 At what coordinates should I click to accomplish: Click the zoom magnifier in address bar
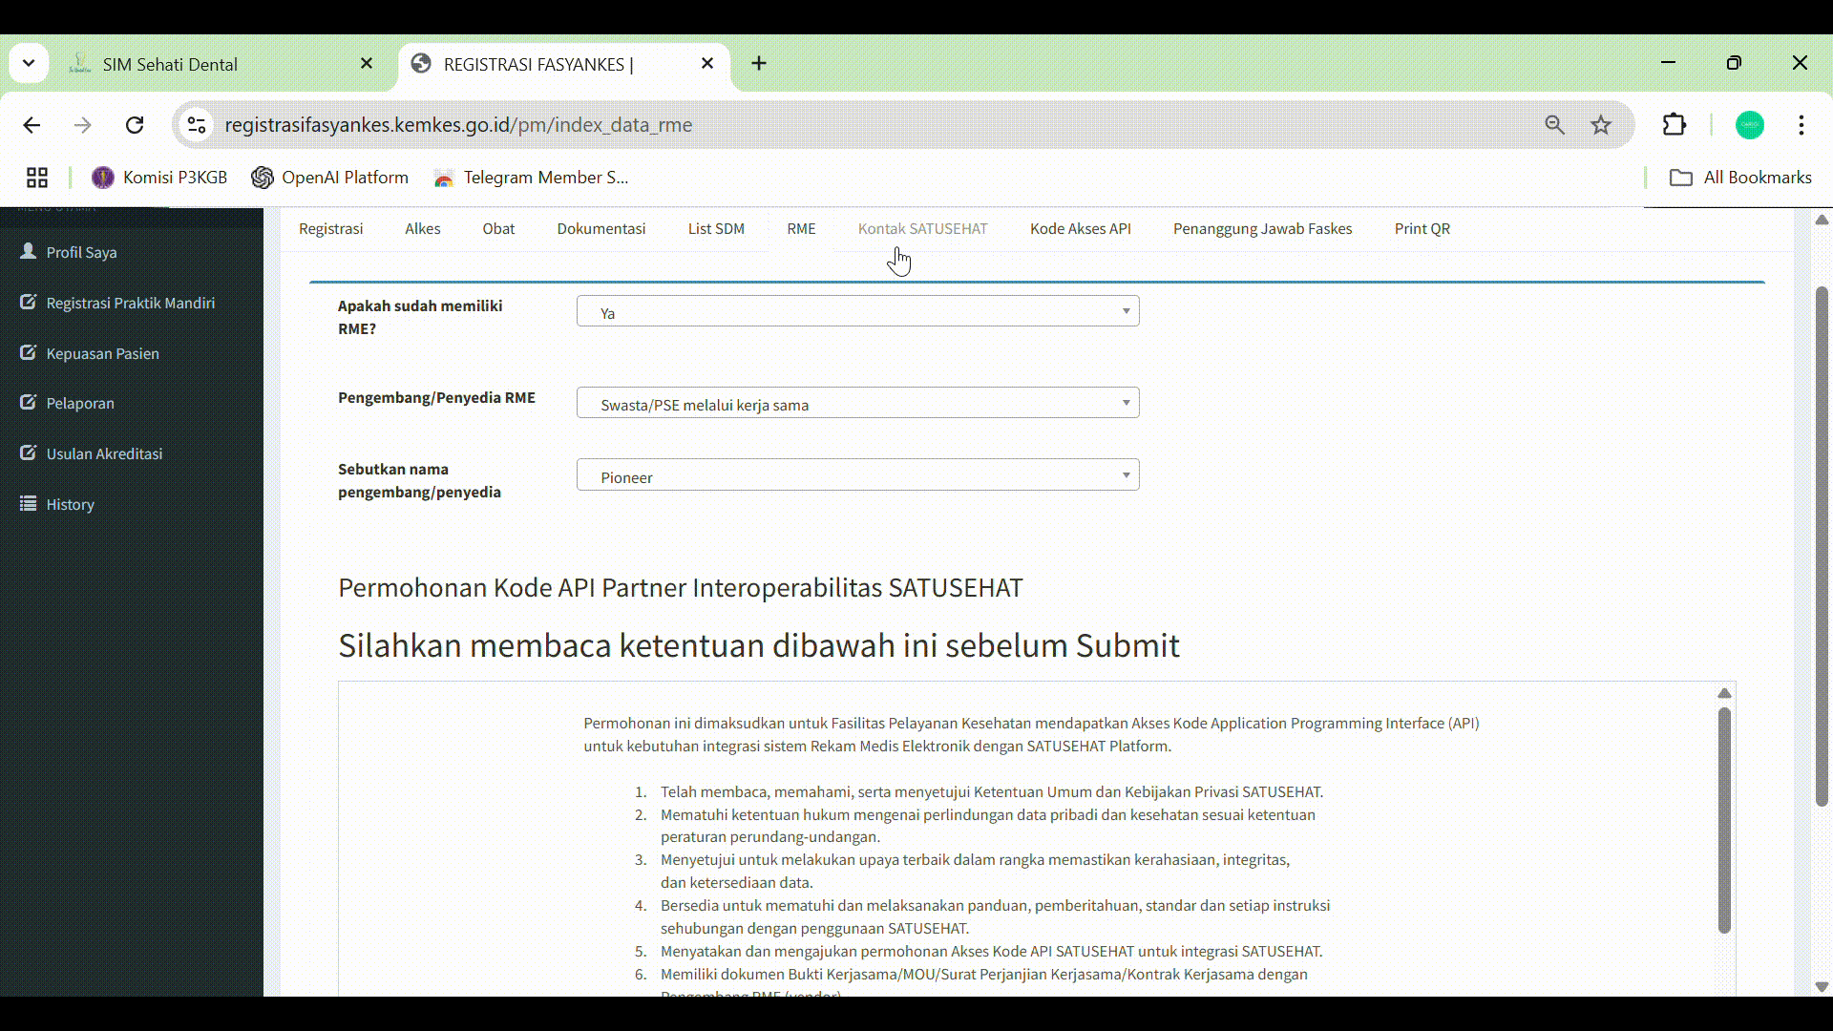click(1554, 125)
